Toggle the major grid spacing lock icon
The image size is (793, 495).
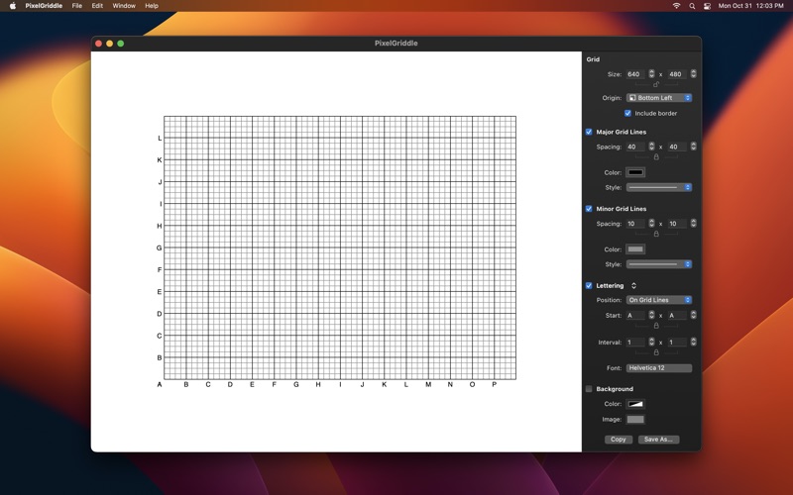[656, 157]
